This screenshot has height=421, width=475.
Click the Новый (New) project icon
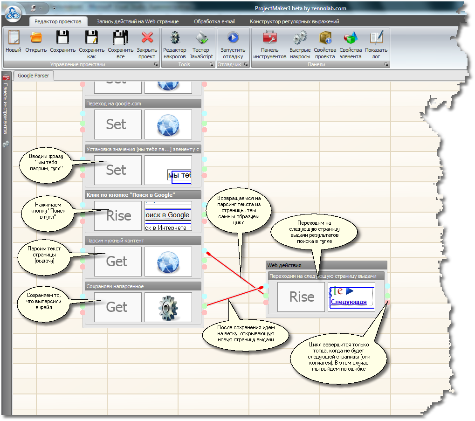(x=14, y=38)
